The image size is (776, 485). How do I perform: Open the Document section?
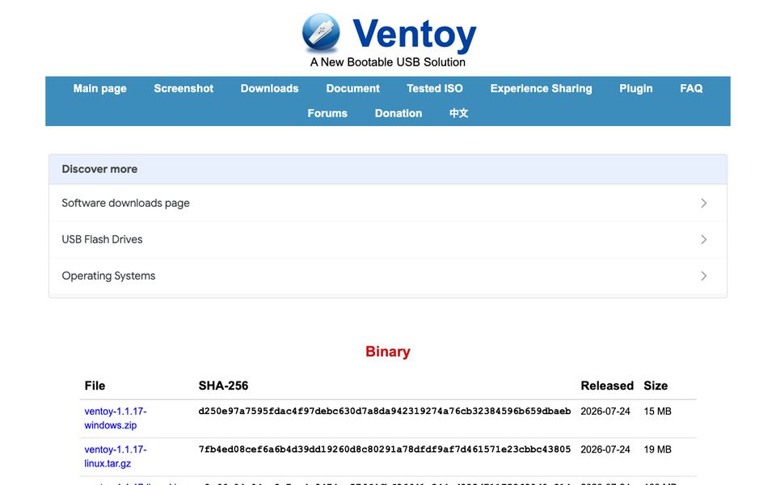[353, 89]
